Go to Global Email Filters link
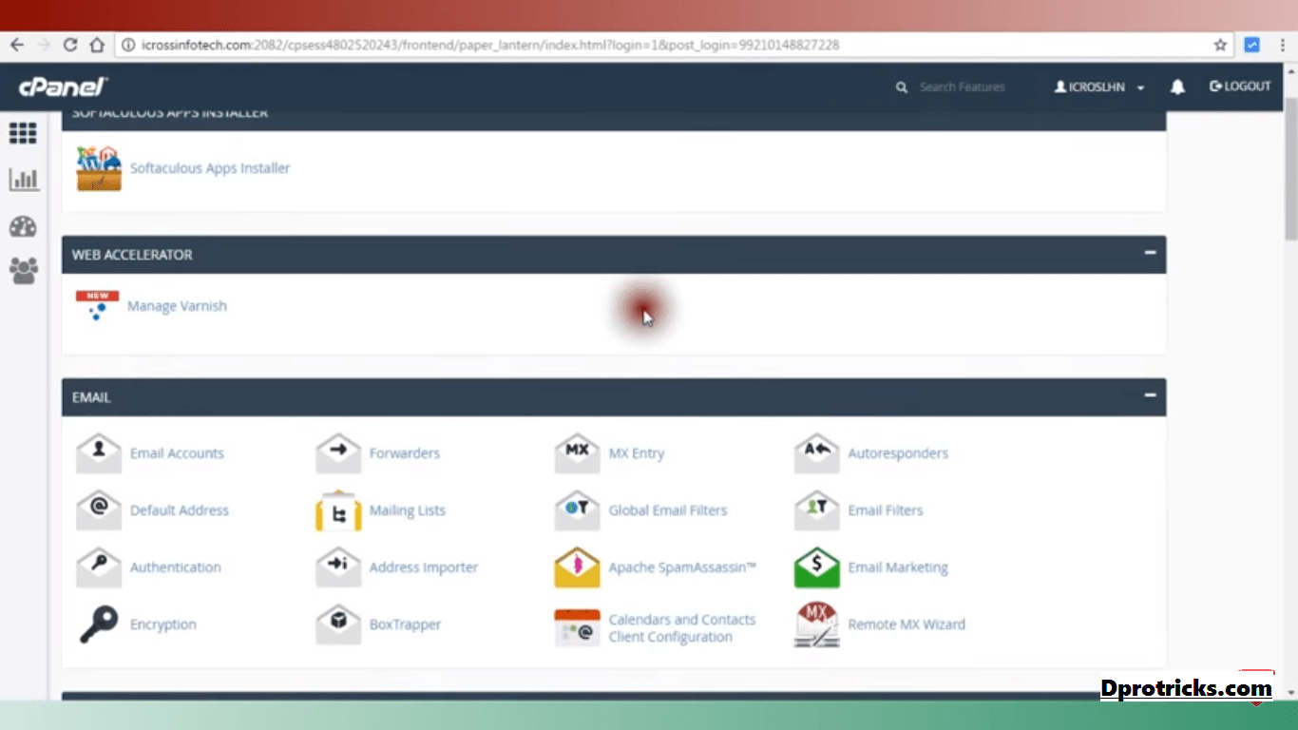The width and height of the screenshot is (1298, 730). point(668,510)
